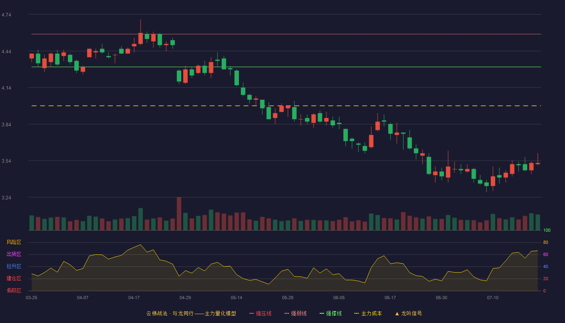Click the 3.24 price axis label

coord(6,198)
